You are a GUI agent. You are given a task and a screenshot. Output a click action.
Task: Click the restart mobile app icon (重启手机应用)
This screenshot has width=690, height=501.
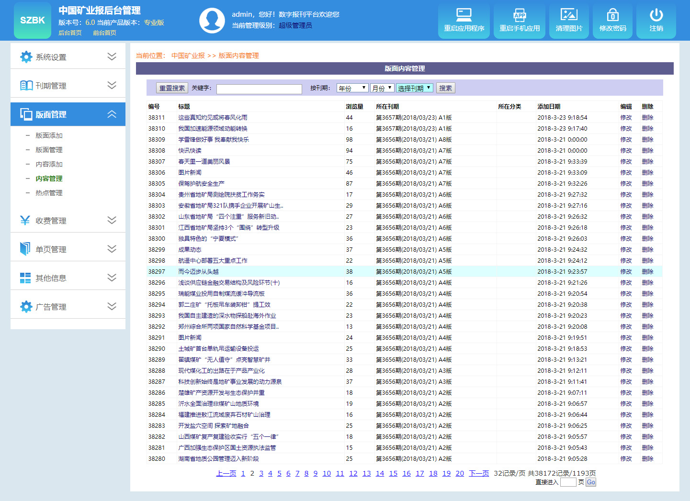click(520, 15)
